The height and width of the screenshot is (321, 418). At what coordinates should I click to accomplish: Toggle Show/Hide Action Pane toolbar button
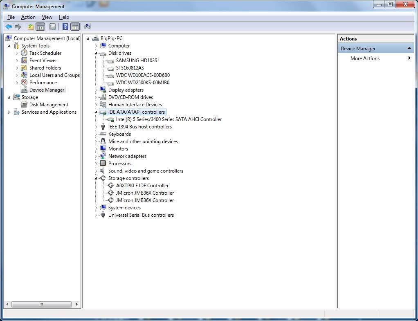click(x=75, y=27)
